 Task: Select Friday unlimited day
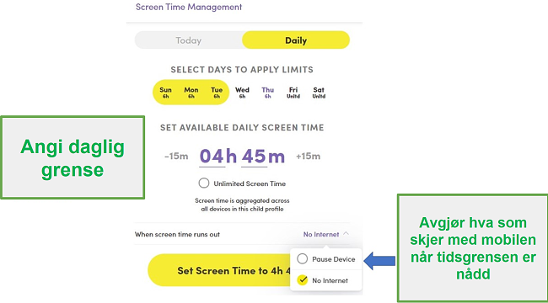293,93
